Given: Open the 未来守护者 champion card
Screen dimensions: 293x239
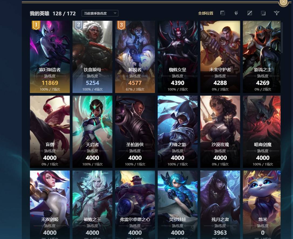Looking at the screenshot, I should (220, 57).
